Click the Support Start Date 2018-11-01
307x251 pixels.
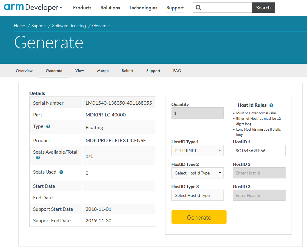tap(99, 209)
